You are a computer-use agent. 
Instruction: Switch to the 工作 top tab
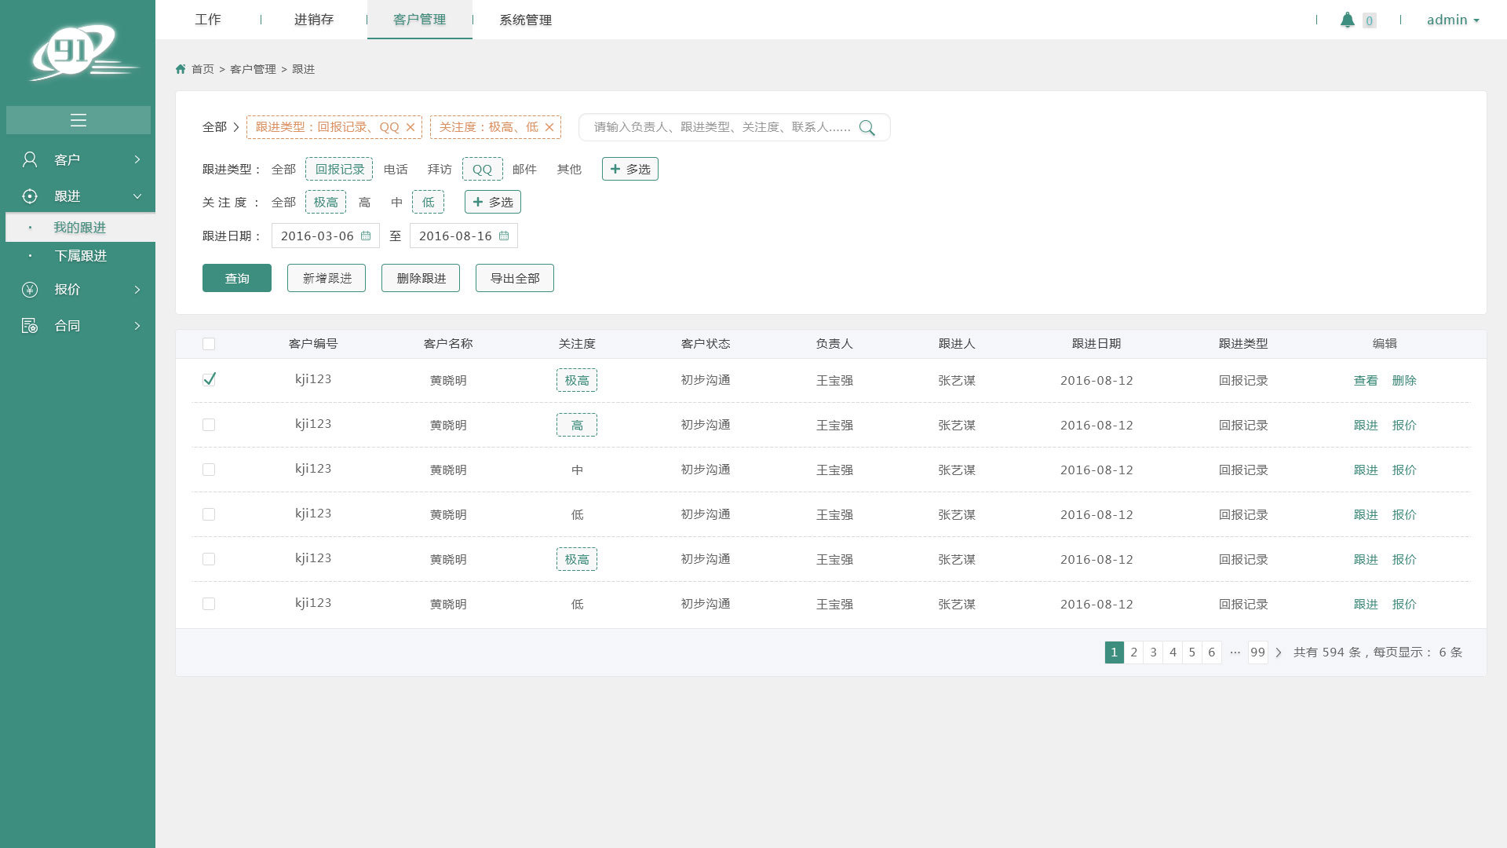coord(208,20)
